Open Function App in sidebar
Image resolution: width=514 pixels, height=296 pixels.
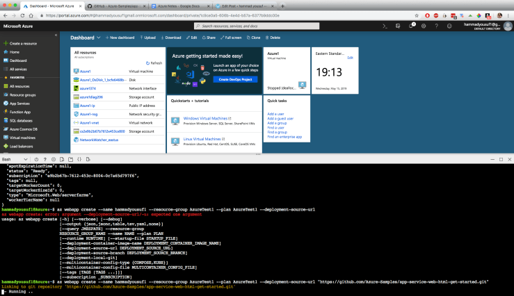tap(17, 112)
